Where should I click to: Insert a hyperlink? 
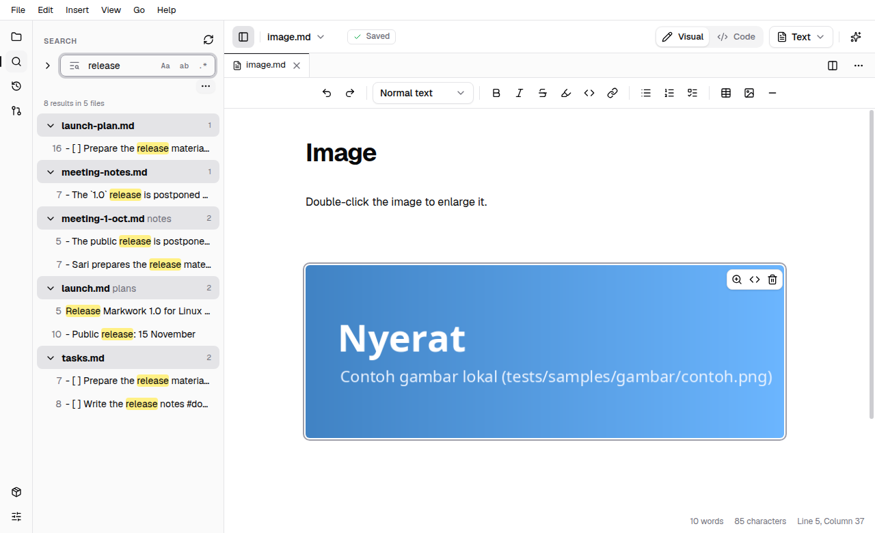click(612, 93)
